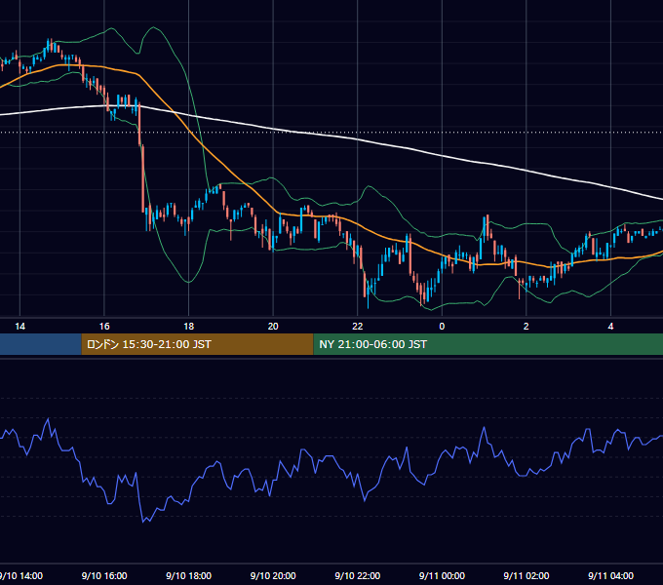Click the blue session bar before London
The width and height of the screenshot is (663, 585).
[41, 344]
